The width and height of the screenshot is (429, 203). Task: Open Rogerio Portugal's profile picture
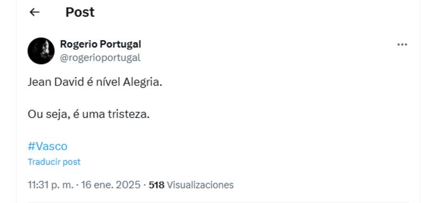41,51
